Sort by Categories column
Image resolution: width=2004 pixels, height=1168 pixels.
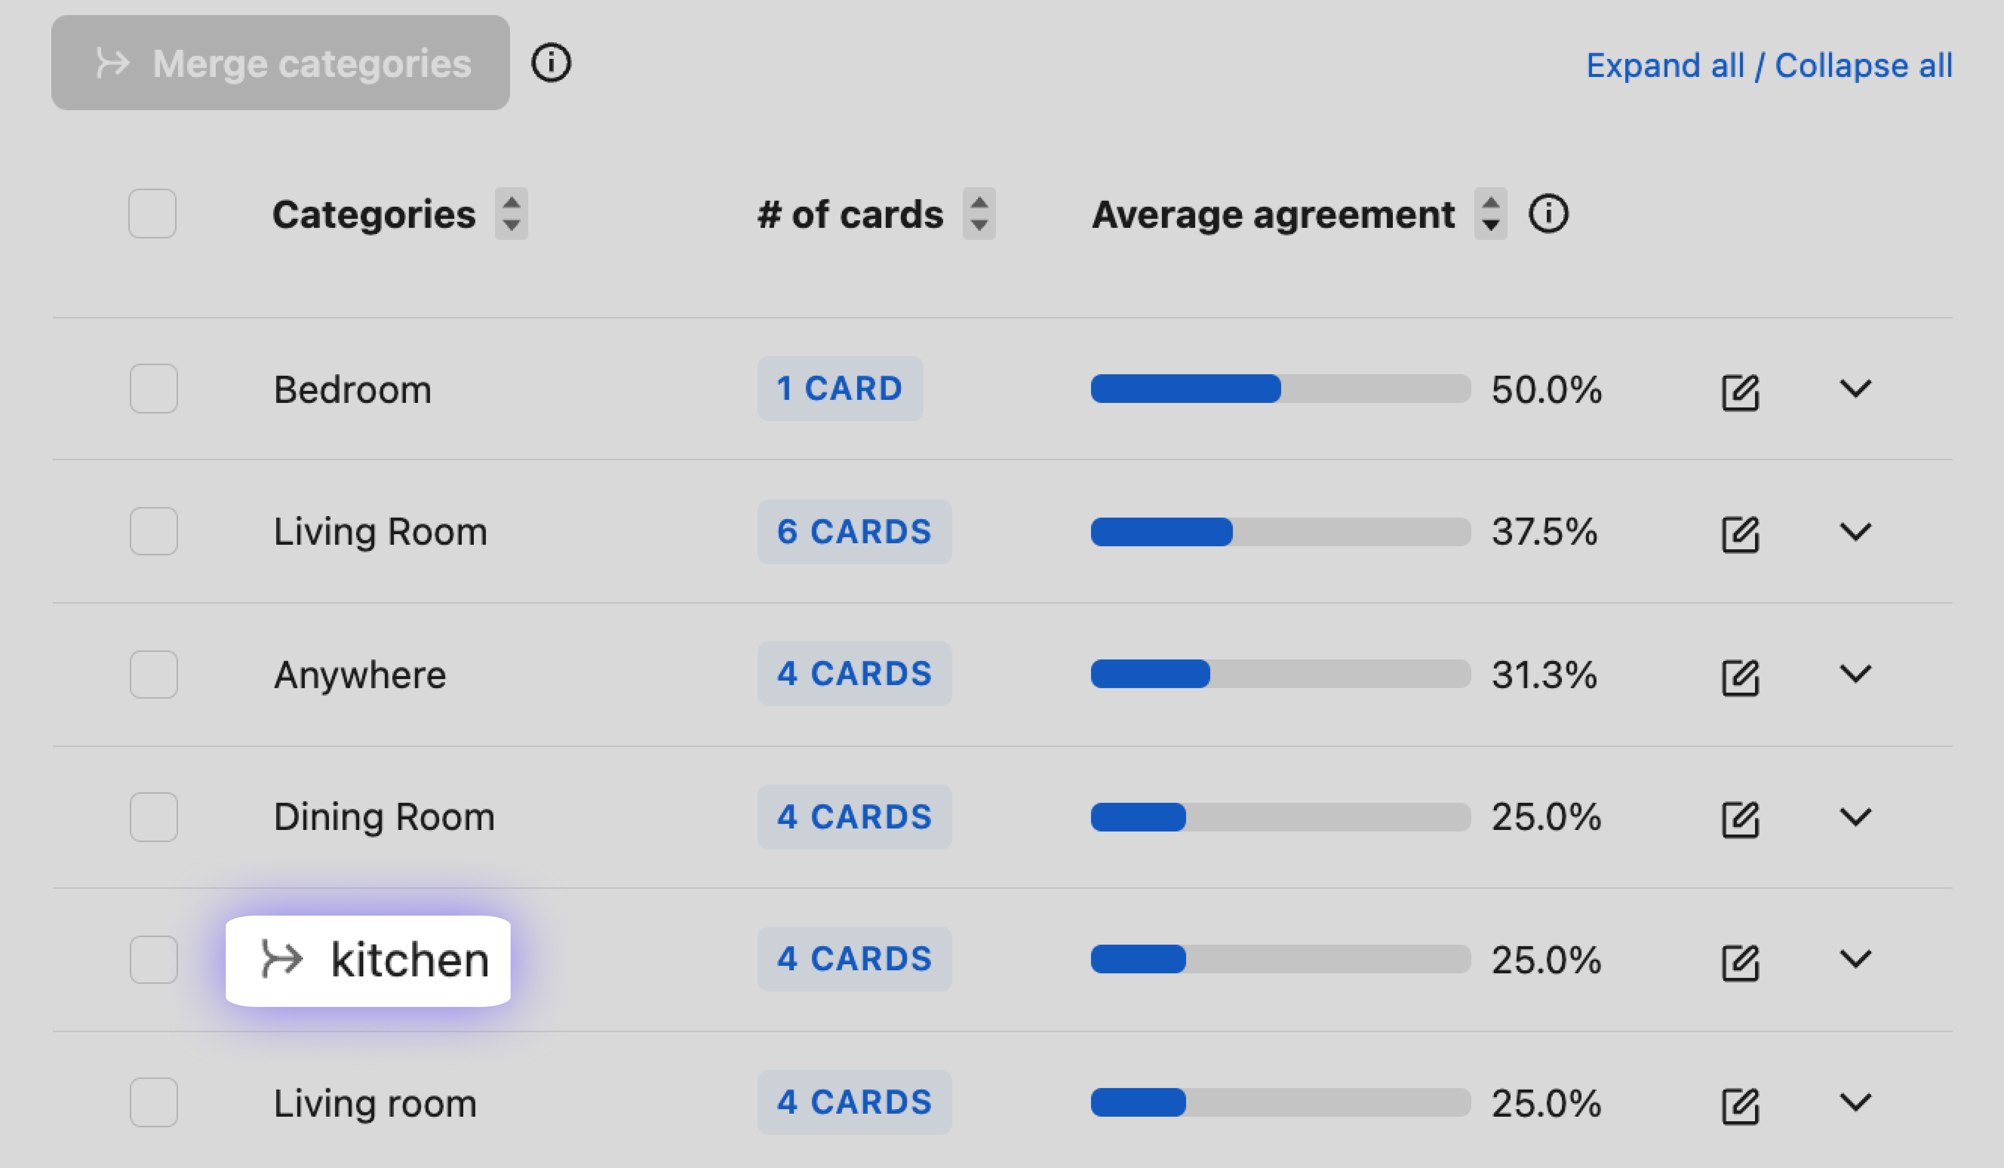tap(511, 214)
